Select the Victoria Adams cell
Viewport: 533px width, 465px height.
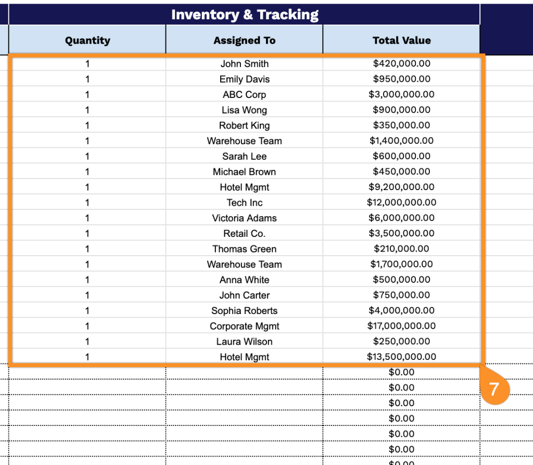(x=244, y=218)
